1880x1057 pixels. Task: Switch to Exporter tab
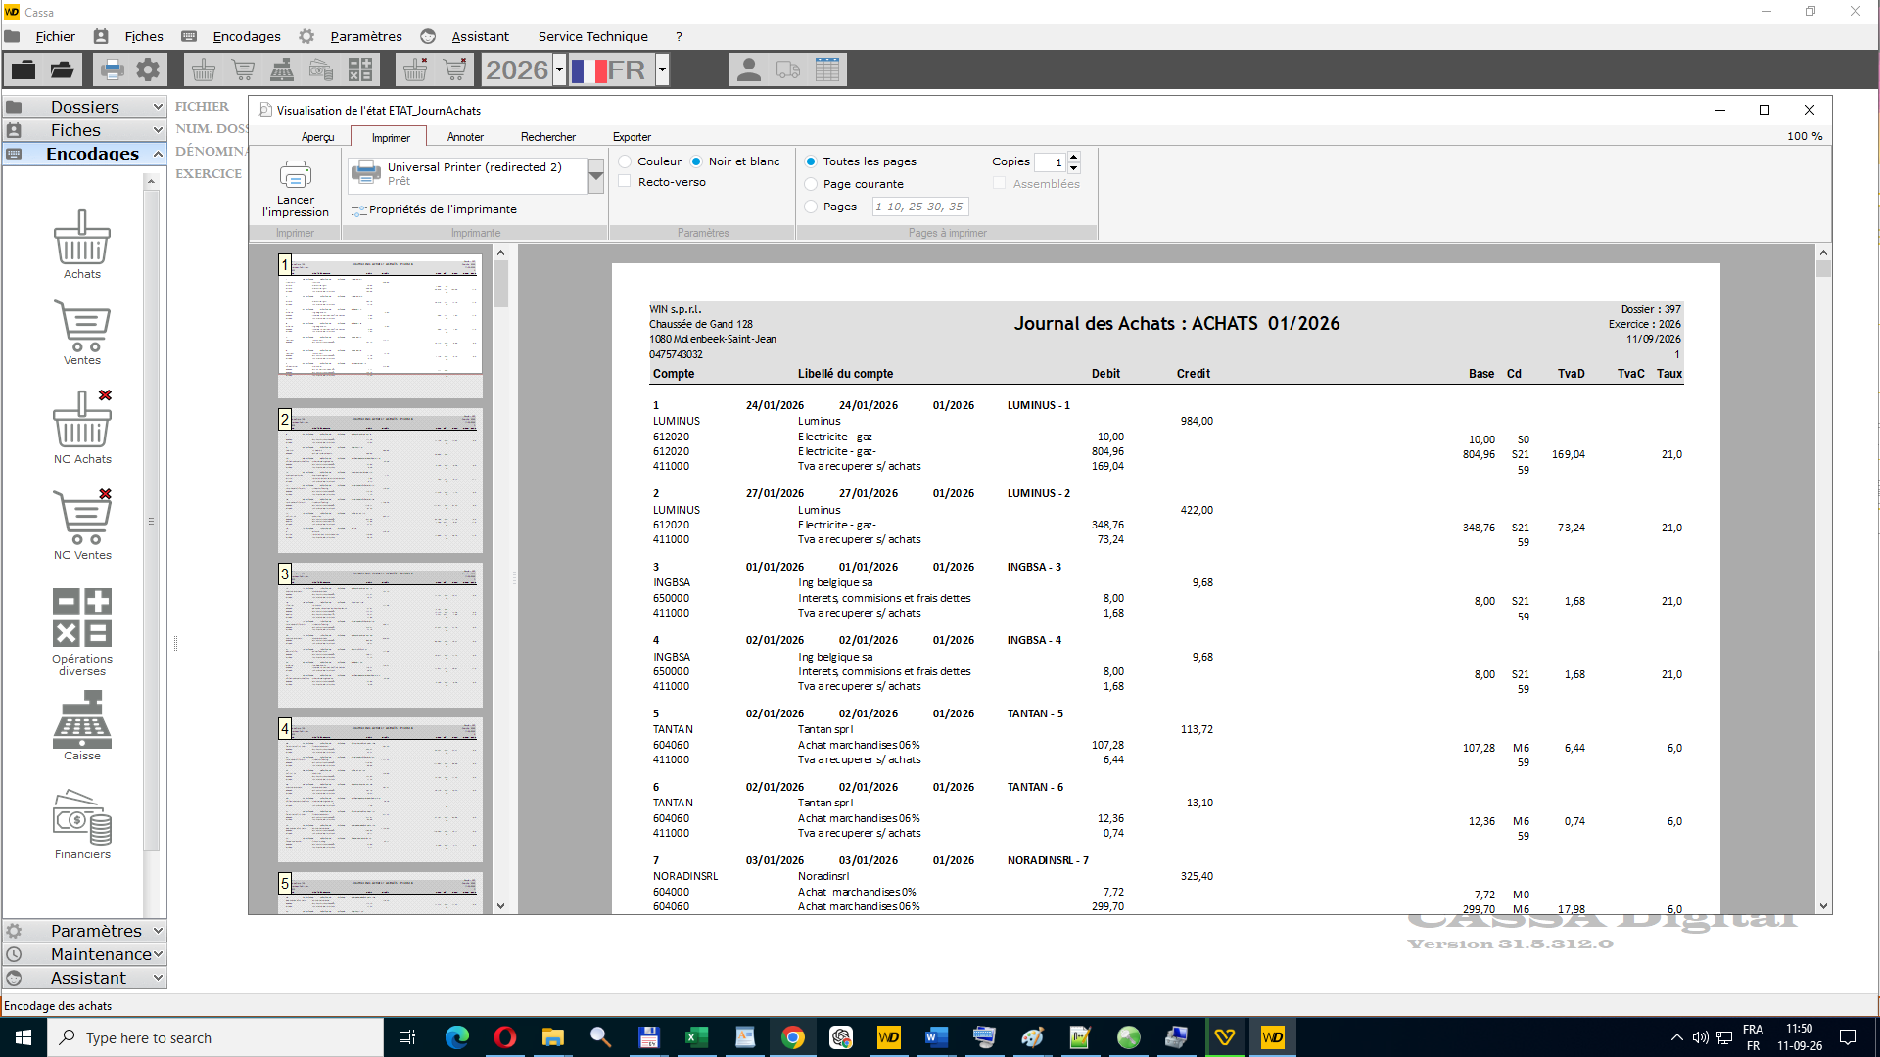pos(632,137)
